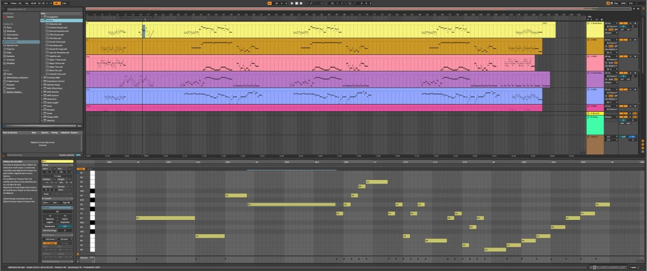
Task: Open Master output dropdown on track 1
Action: point(611,32)
